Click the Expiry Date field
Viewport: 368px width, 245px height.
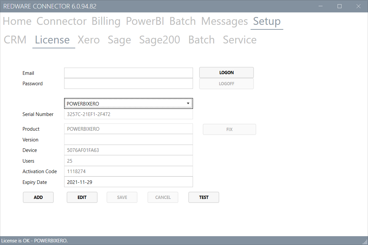pyautogui.click(x=128, y=182)
